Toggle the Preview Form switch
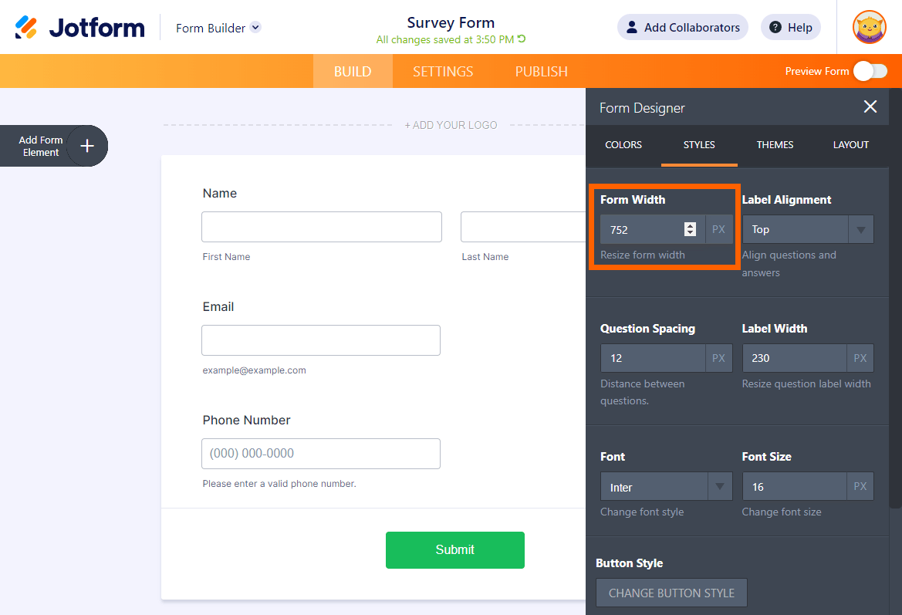The width and height of the screenshot is (902, 615). [x=870, y=71]
